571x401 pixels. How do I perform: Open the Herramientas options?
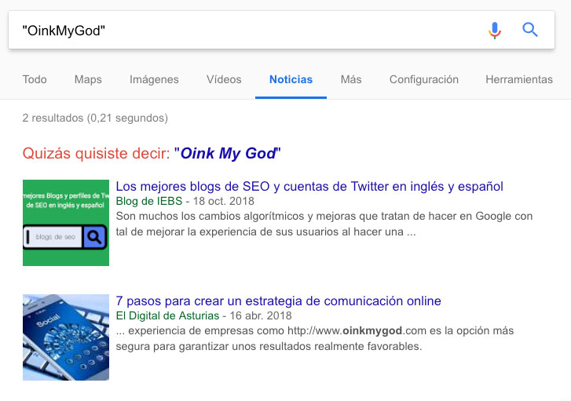(x=519, y=79)
